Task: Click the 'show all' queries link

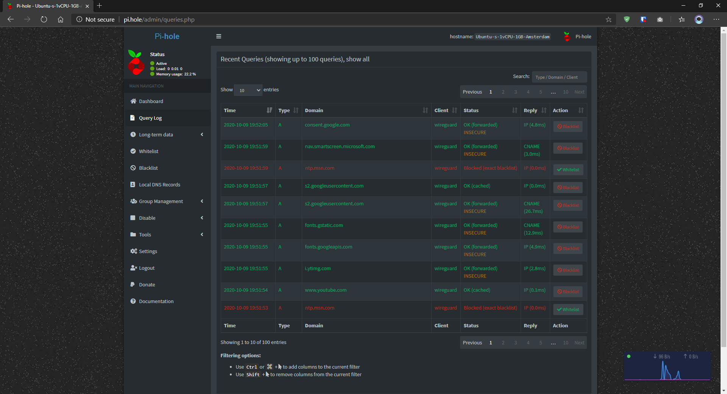Action: coord(357,59)
